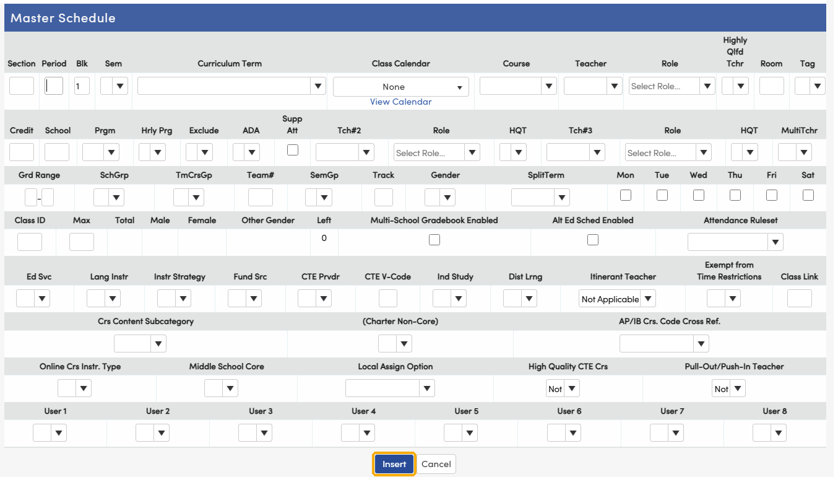Click the Max input field
The image size is (838, 477).
tap(82, 242)
